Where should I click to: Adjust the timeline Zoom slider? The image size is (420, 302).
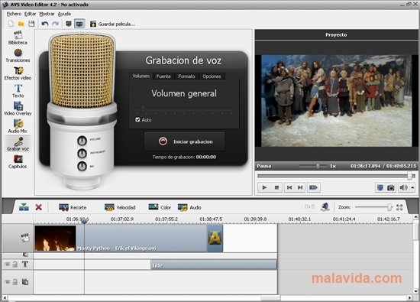pos(374,207)
